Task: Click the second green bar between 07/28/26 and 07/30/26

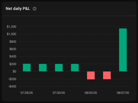Action: (43, 68)
